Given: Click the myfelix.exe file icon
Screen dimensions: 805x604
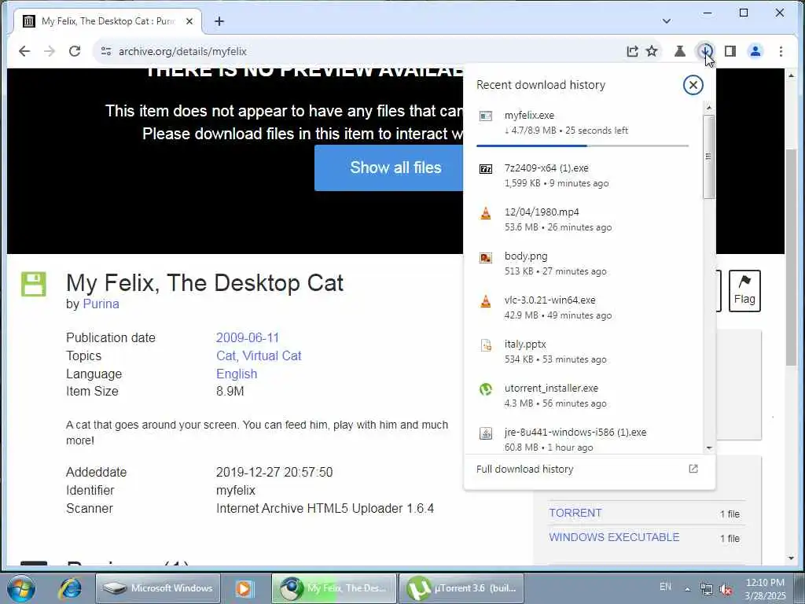Looking at the screenshot, I should [x=486, y=116].
